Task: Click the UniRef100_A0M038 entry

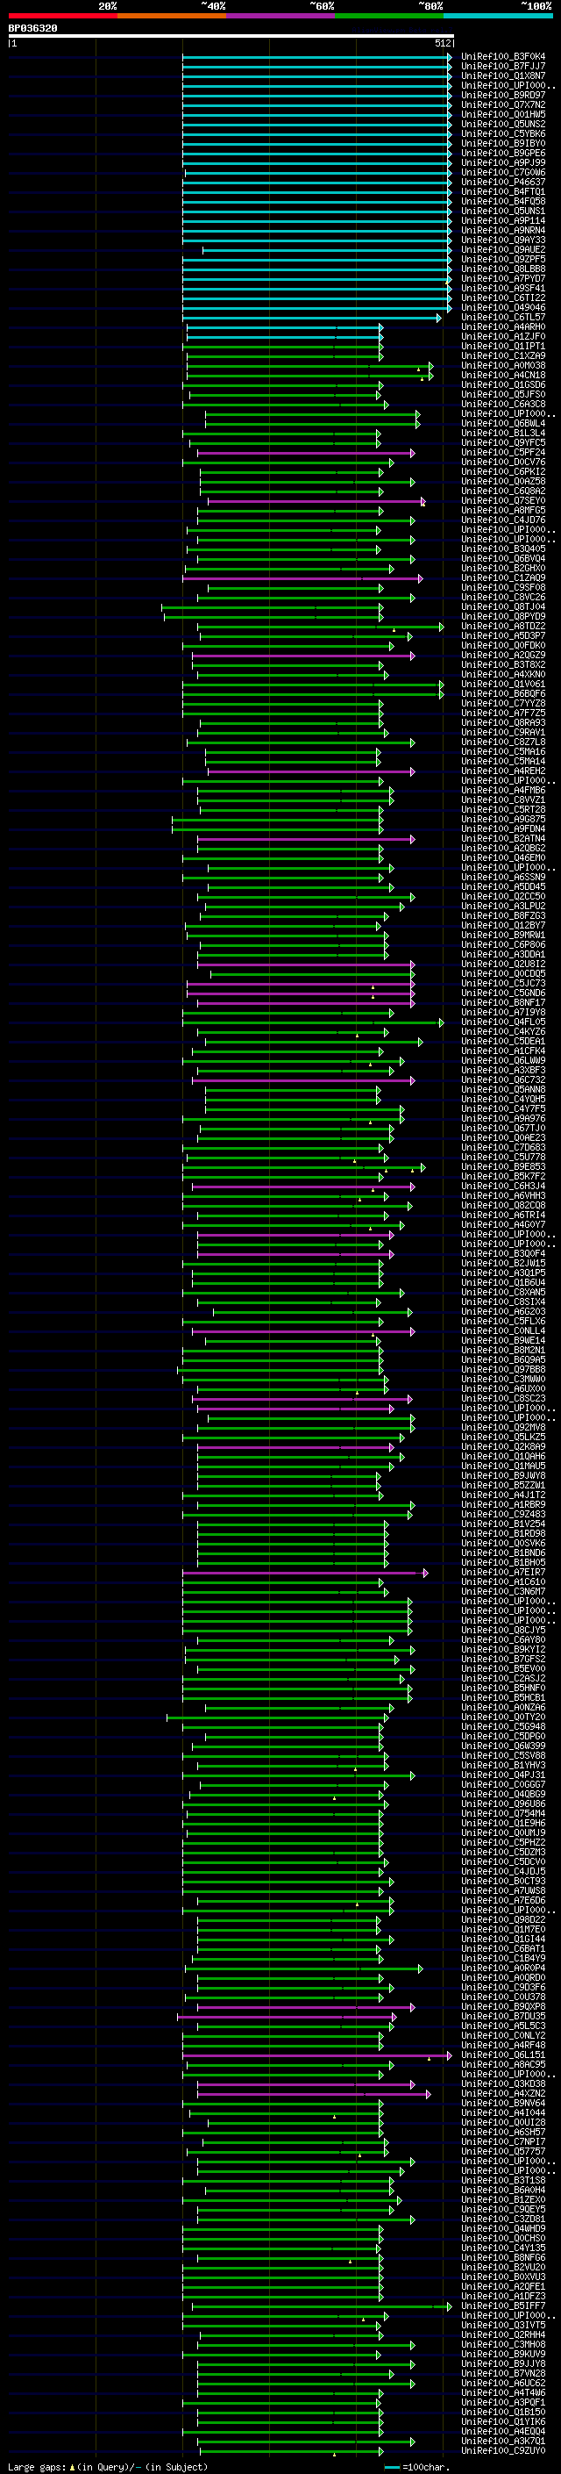Action: [503, 365]
